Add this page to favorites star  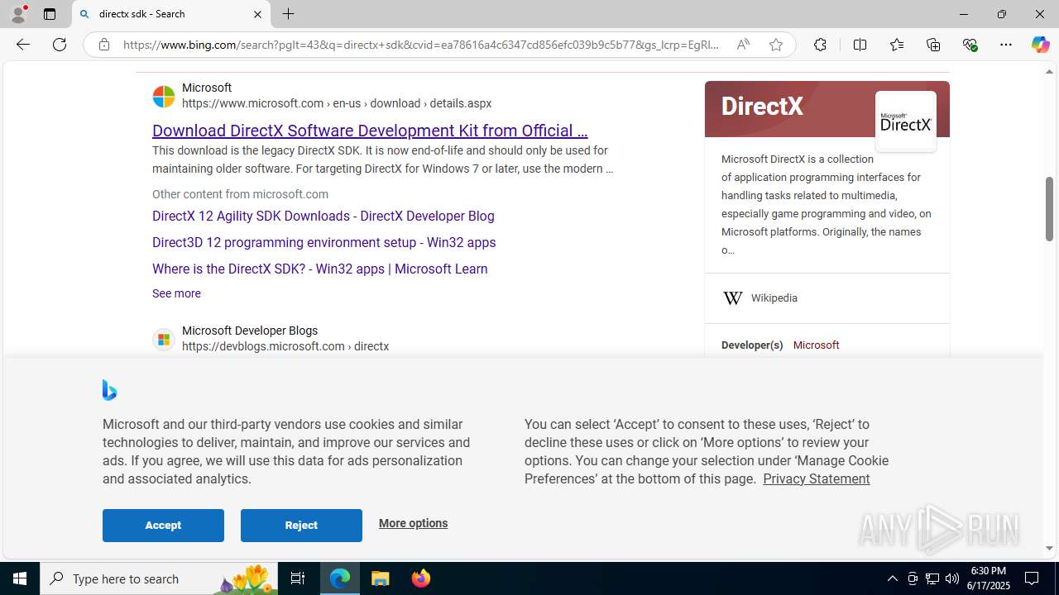(776, 45)
